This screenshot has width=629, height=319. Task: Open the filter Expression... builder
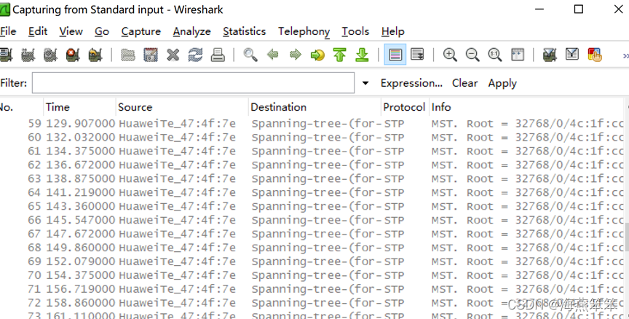coord(411,83)
